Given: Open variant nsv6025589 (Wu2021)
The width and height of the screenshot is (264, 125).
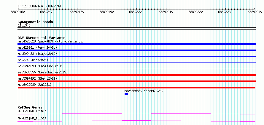Looking at the screenshot, I should 35,85.
